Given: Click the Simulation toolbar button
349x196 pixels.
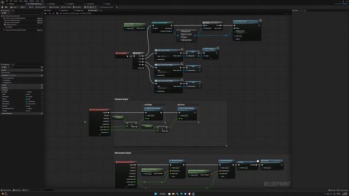Looking at the screenshot, I should point(77,7).
